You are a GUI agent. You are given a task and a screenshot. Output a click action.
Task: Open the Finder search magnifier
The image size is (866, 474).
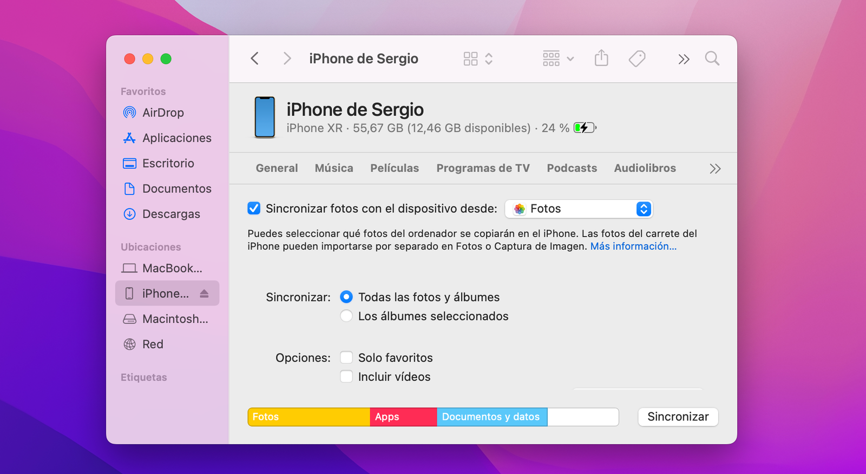(x=712, y=58)
